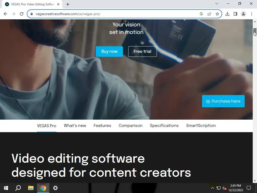Open the Windows Start menu
Image resolution: width=257 pixels, height=193 pixels.
tap(6, 188)
